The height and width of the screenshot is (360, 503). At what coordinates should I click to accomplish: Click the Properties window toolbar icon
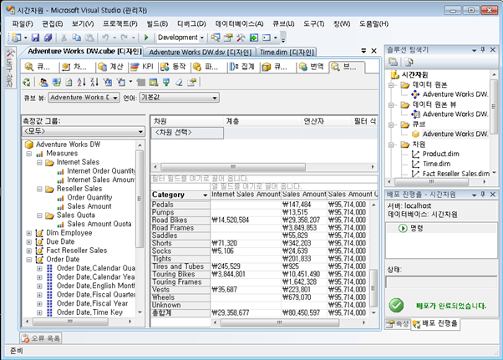228,38
